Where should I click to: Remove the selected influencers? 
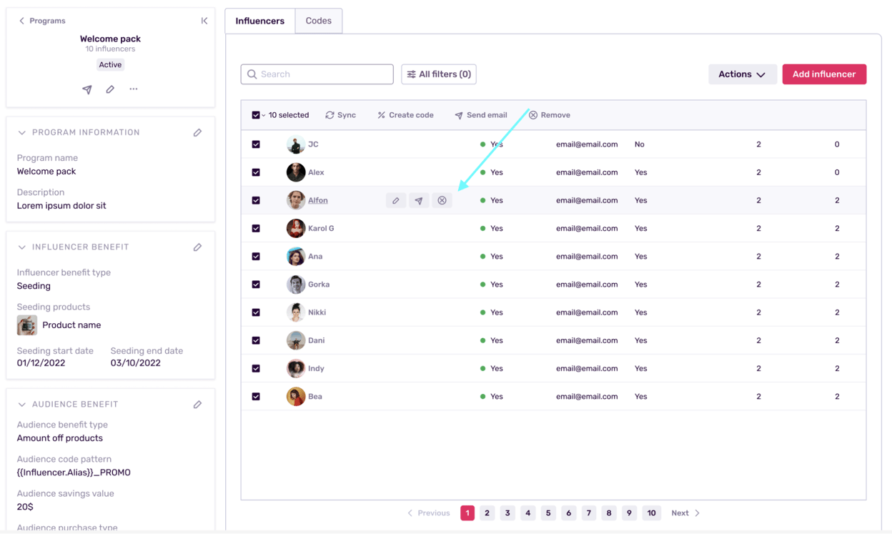click(550, 114)
